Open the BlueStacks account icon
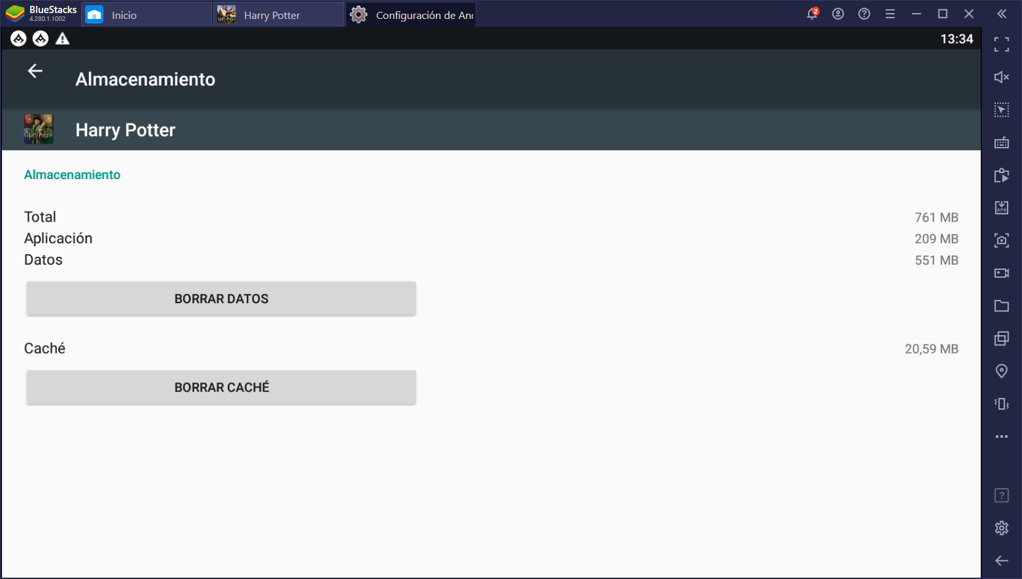 pyautogui.click(x=838, y=14)
